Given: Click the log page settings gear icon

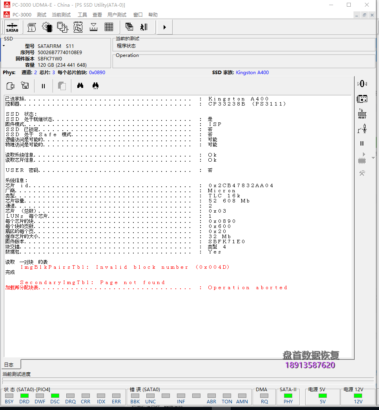Looking at the screenshot, I should pos(11,86).
